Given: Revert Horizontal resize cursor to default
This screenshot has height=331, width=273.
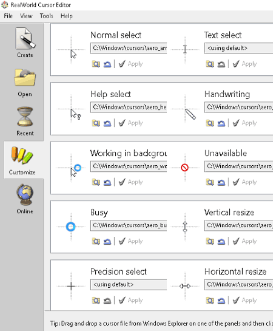Looking at the screenshot, I should [221, 300].
